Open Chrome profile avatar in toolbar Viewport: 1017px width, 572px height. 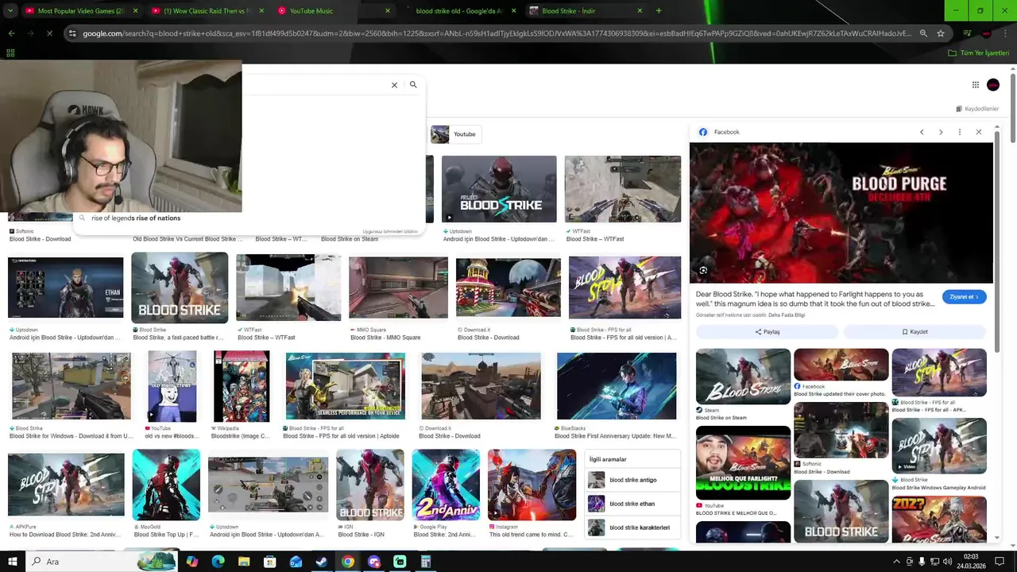click(x=986, y=33)
